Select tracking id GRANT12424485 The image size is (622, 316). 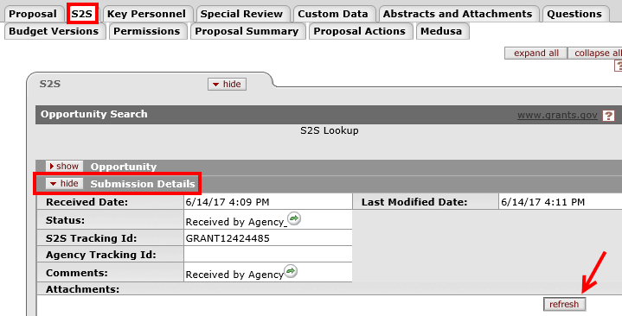[x=228, y=238]
